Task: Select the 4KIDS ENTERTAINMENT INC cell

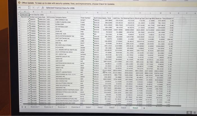Action: click(x=68, y=36)
